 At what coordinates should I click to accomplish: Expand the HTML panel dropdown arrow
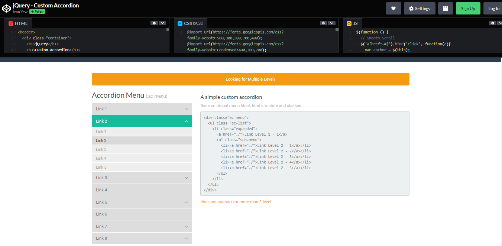[x=163, y=23]
